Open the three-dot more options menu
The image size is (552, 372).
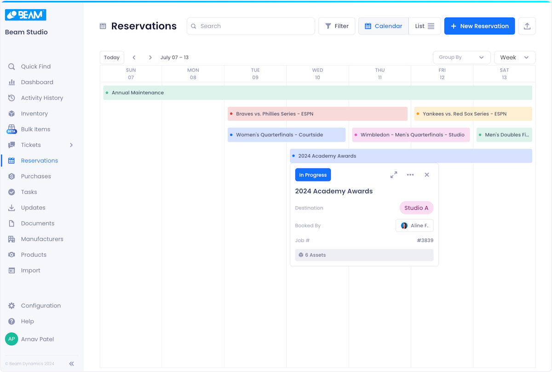coord(410,175)
